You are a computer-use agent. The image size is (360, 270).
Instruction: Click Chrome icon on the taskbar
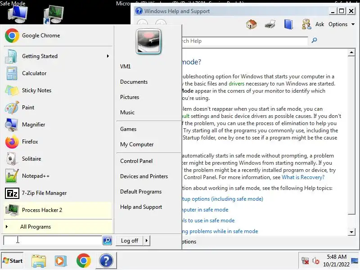point(83,261)
